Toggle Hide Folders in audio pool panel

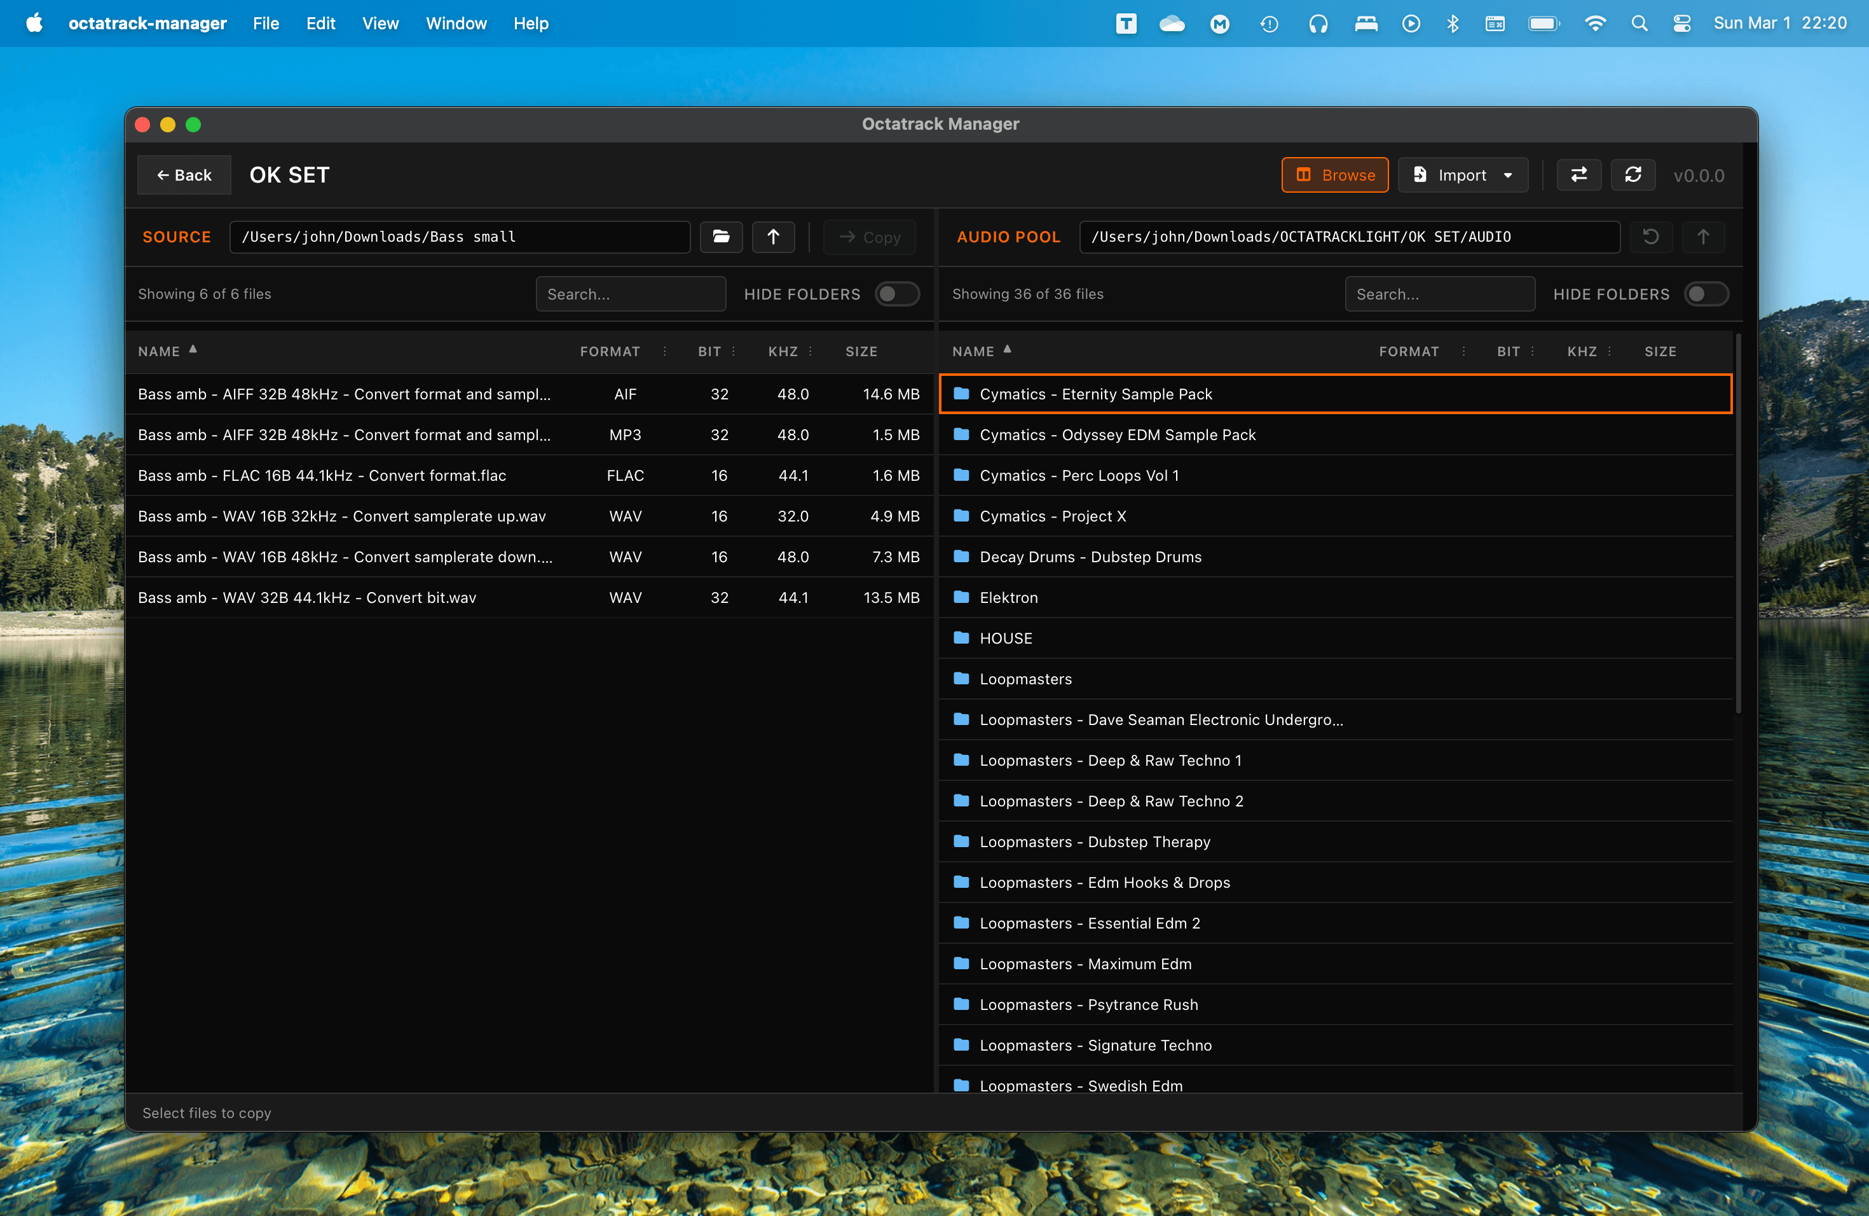(x=1706, y=294)
